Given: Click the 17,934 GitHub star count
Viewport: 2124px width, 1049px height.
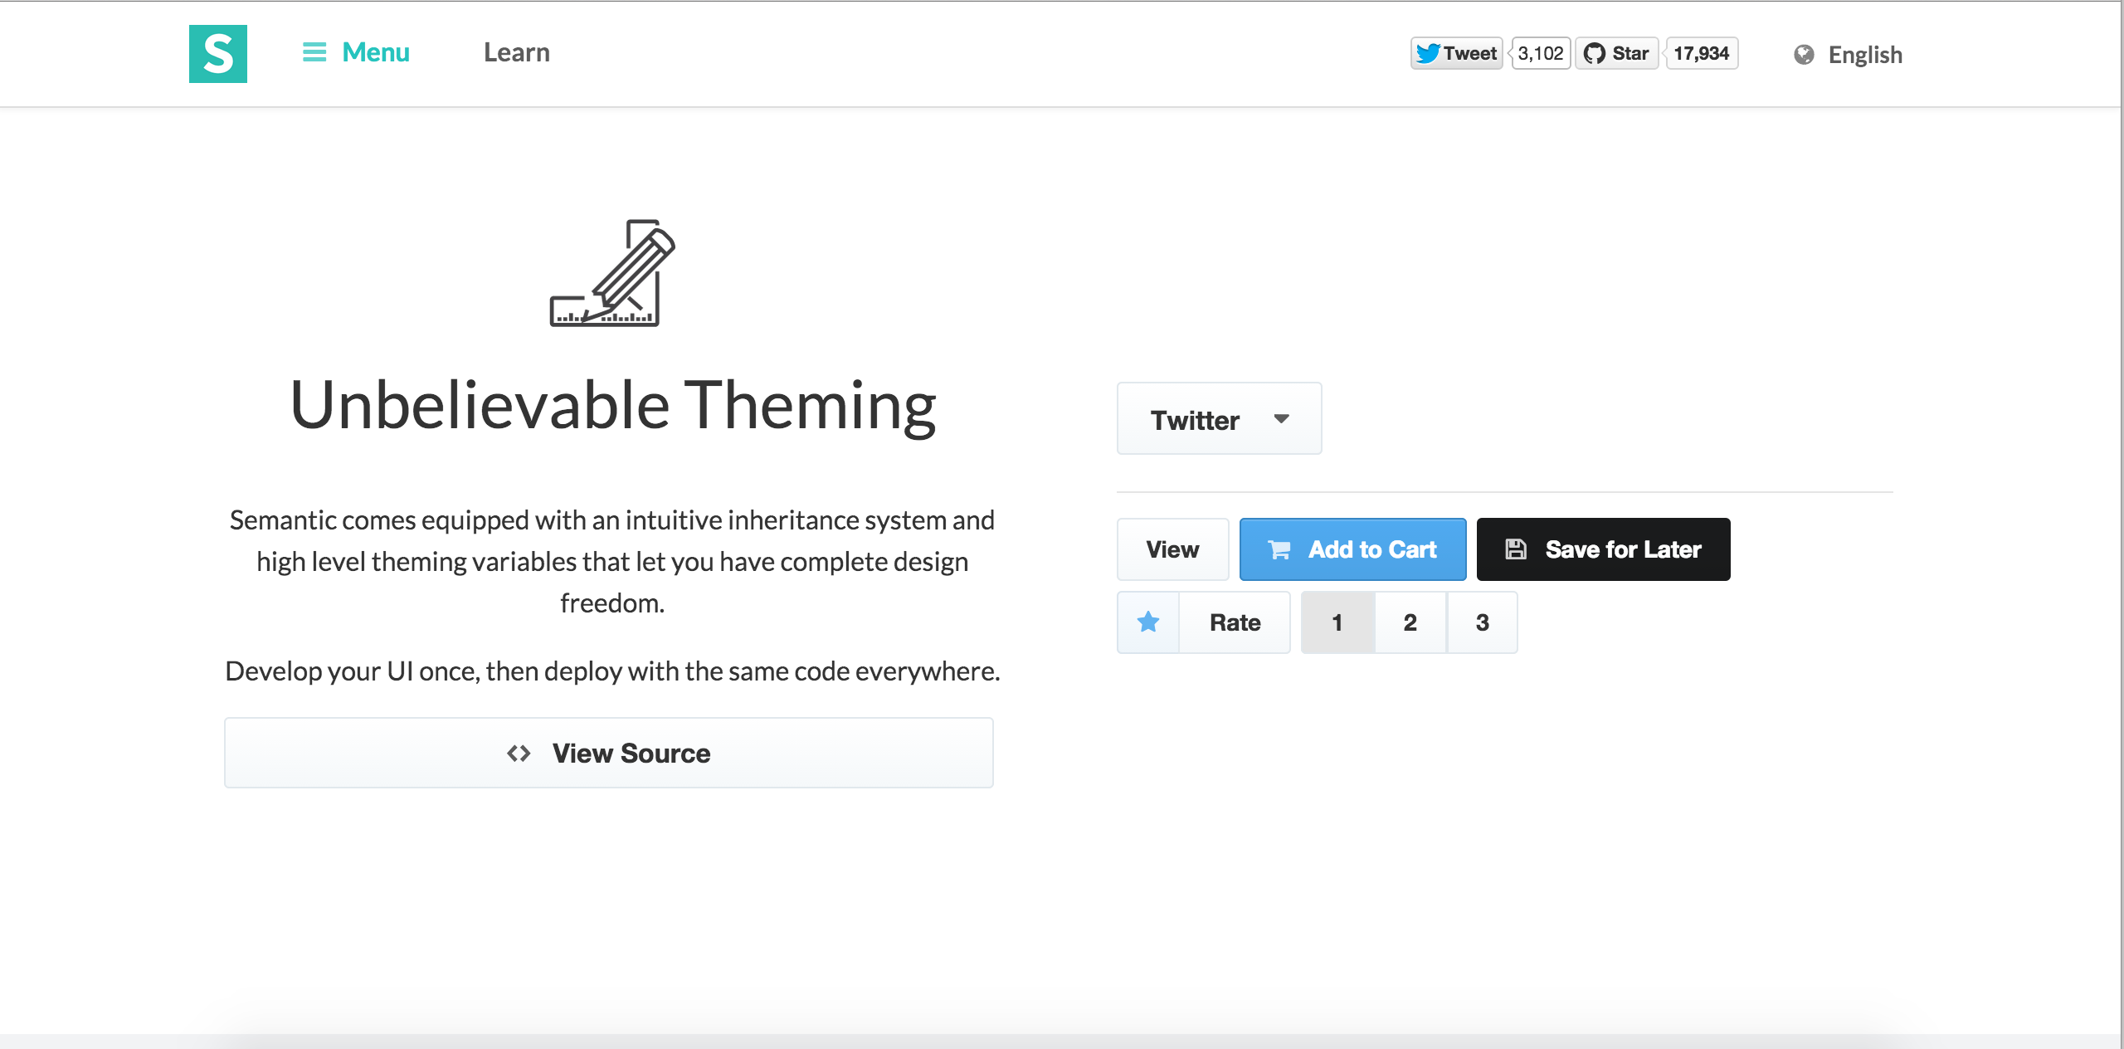Looking at the screenshot, I should (1702, 53).
